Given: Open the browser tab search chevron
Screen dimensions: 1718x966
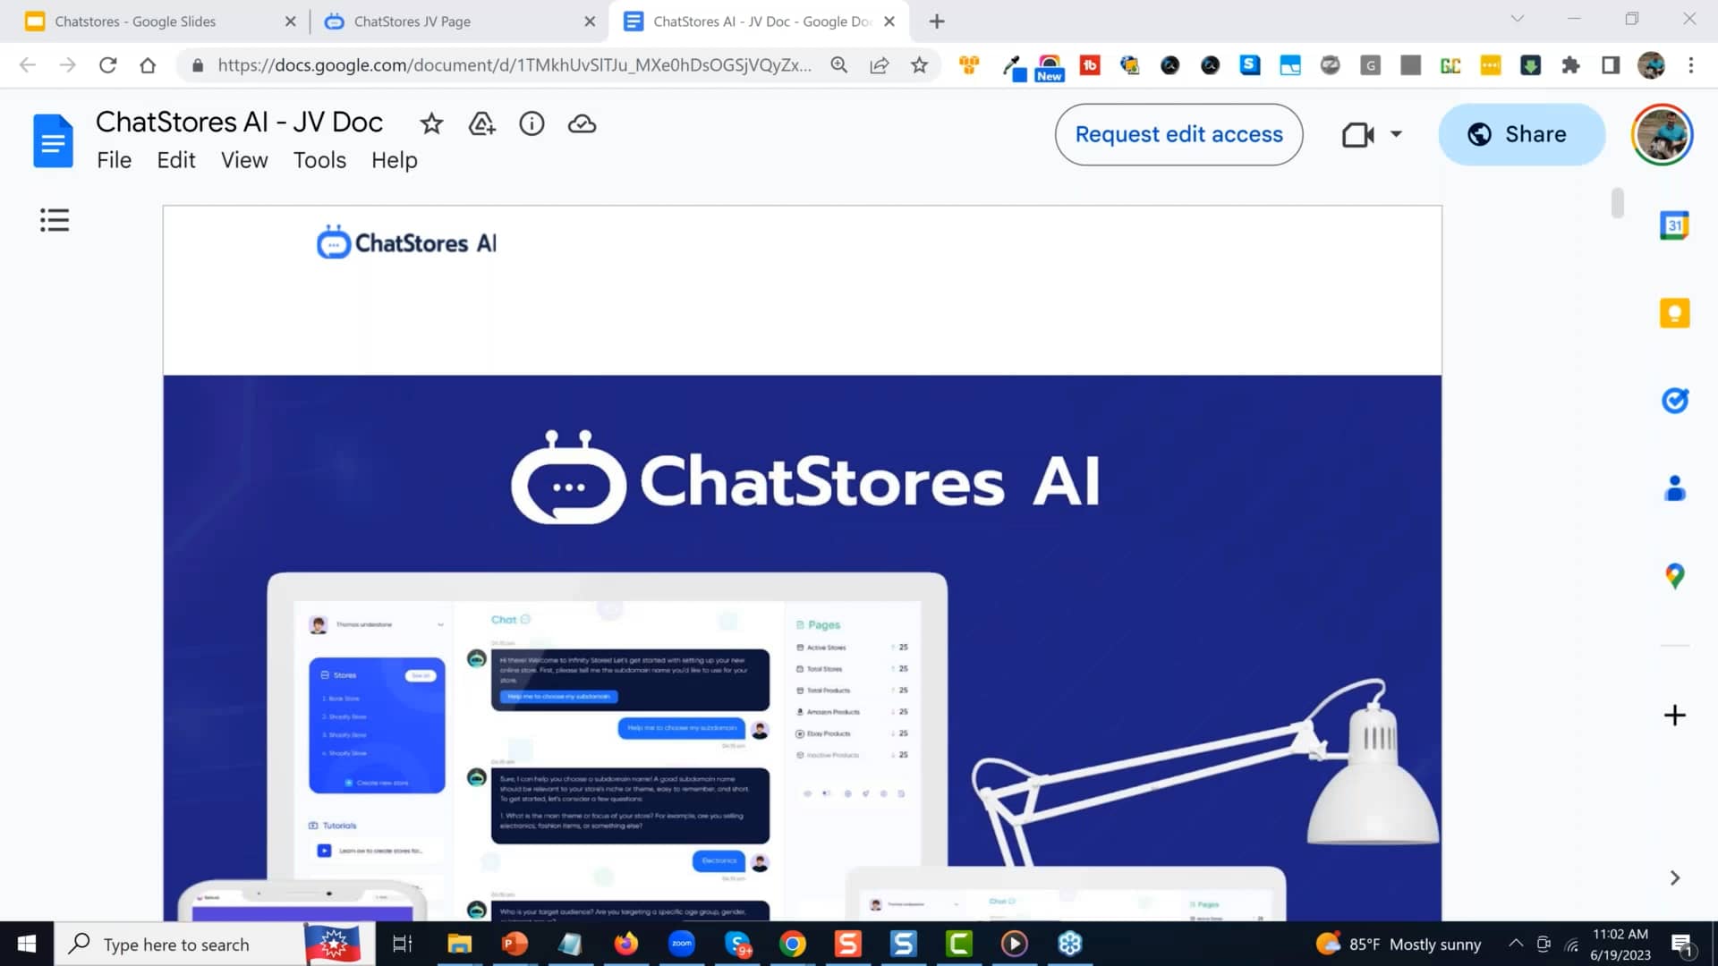Looking at the screenshot, I should click(1516, 18).
